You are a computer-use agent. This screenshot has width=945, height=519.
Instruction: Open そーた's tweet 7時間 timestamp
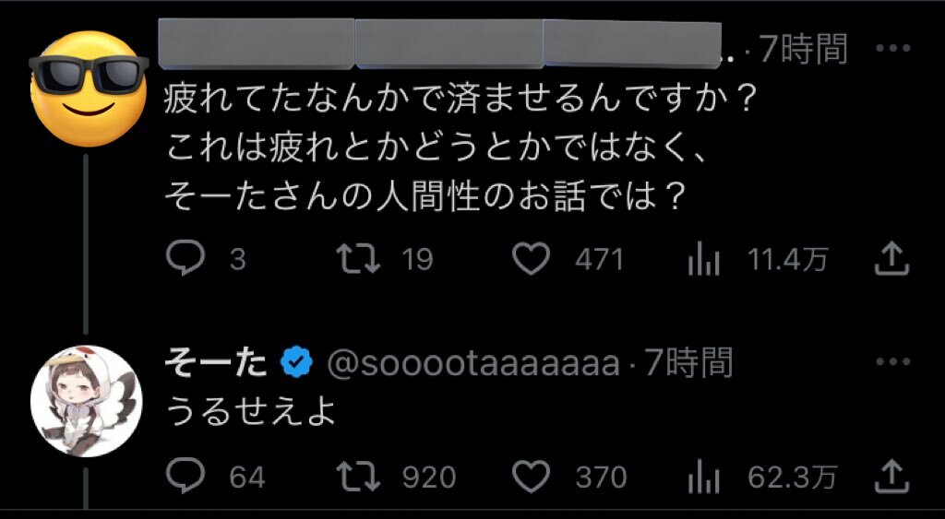click(688, 364)
